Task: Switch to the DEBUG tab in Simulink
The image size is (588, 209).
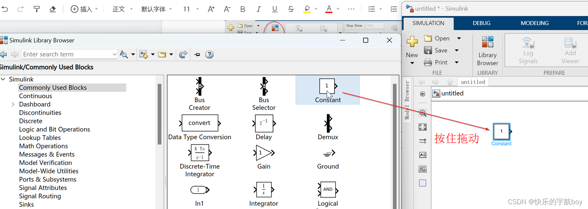Action: pos(481,23)
